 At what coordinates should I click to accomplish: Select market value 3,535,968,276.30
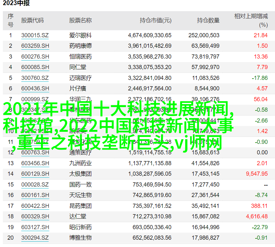pos(150,57)
